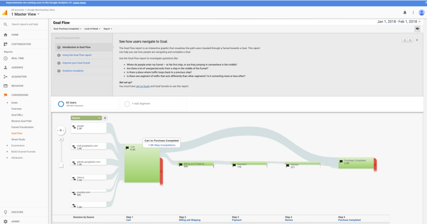Open Using the Goal Flow report
This screenshot has width=427, height=224.
click(77, 55)
